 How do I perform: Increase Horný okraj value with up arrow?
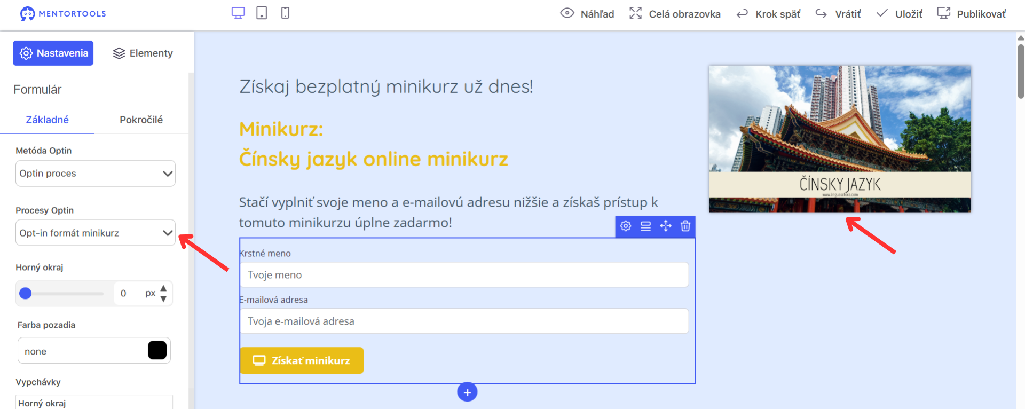click(163, 288)
